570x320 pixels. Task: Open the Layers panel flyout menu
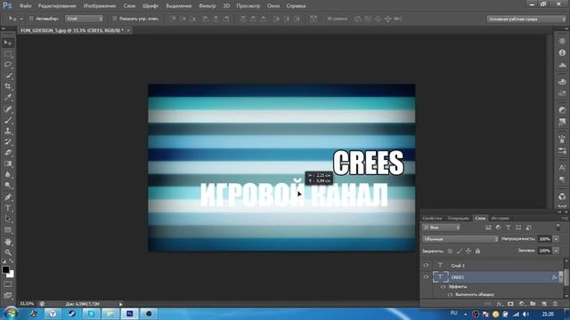click(x=565, y=218)
